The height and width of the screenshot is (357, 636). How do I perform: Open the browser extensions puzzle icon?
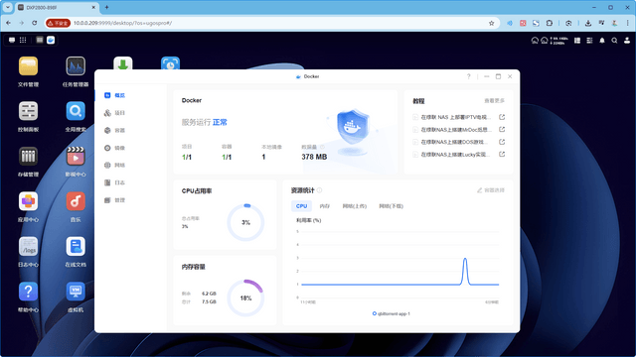(x=550, y=23)
